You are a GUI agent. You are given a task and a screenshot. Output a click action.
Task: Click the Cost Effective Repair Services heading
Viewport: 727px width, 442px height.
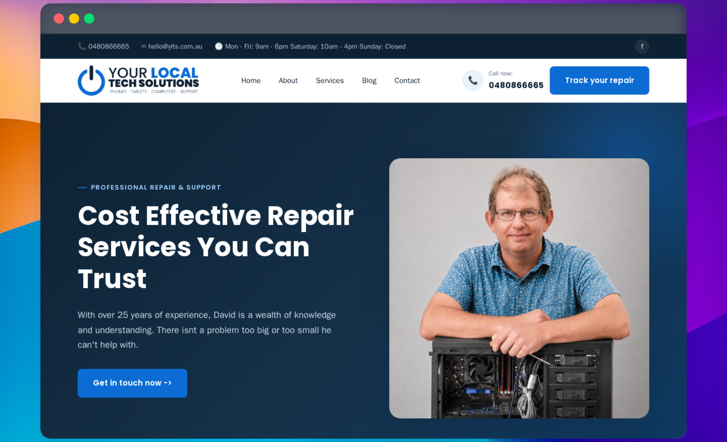pos(216,247)
